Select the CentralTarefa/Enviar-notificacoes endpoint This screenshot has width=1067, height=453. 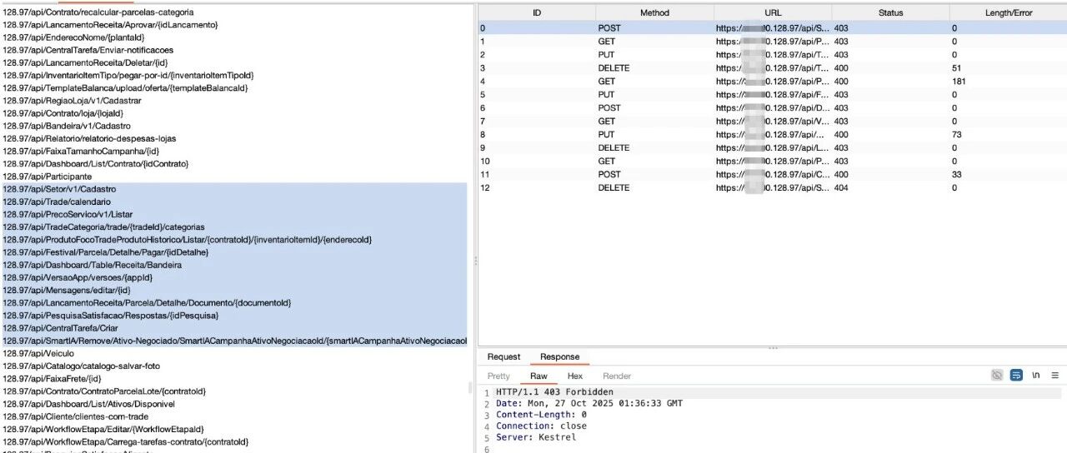[88, 50]
